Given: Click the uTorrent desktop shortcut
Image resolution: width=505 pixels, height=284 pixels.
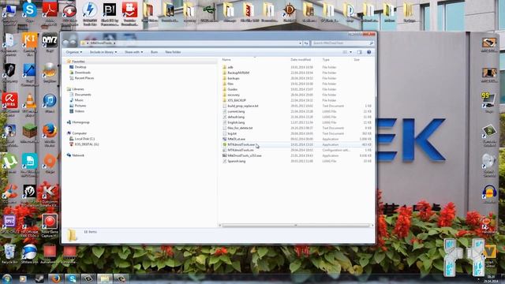Looking at the screenshot, I should [9, 163].
